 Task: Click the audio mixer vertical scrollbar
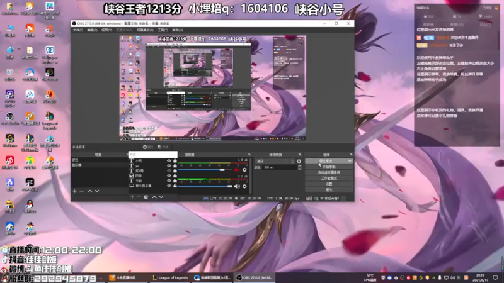pyautogui.click(x=250, y=176)
